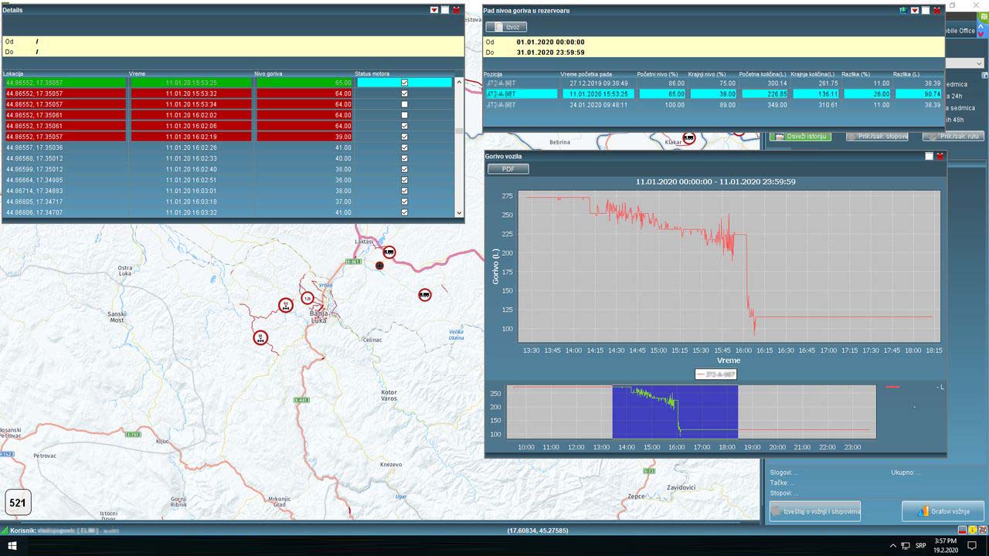Image resolution: width=989 pixels, height=556 pixels.
Task: Collapse the Details panel using red arrow
Action: click(434, 10)
